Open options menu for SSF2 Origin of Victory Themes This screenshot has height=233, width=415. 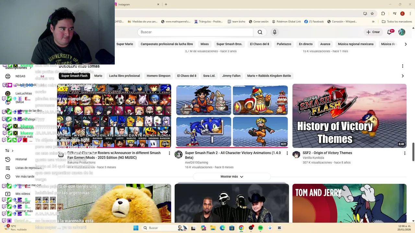point(405,153)
